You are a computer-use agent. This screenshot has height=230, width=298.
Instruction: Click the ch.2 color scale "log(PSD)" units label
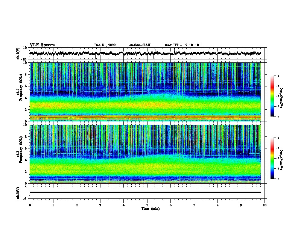click(282, 160)
